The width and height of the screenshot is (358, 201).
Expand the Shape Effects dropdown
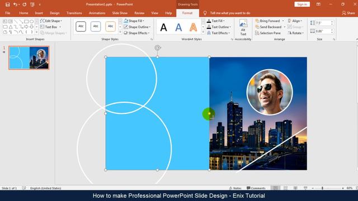click(136, 33)
